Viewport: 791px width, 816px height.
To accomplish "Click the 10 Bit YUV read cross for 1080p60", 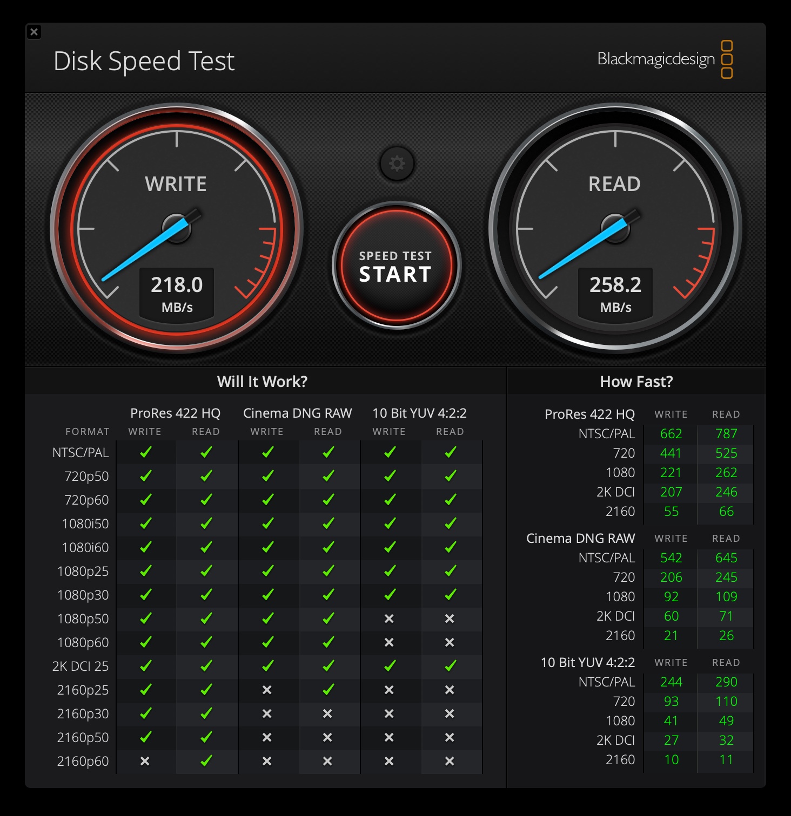I will pyautogui.click(x=450, y=642).
